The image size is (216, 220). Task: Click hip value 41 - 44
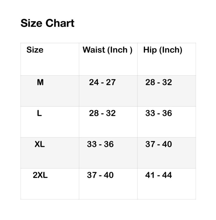click(159, 175)
